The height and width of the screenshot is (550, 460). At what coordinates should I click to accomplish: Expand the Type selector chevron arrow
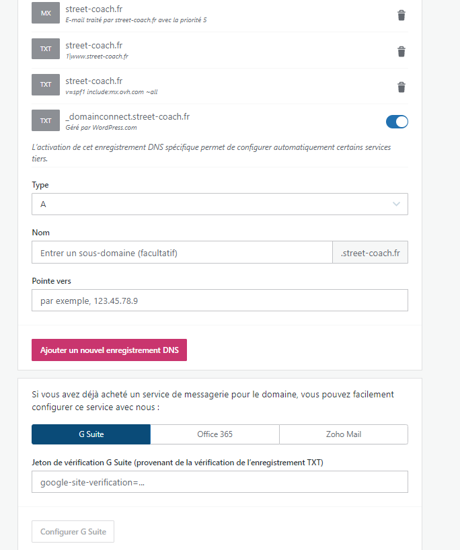coord(396,204)
